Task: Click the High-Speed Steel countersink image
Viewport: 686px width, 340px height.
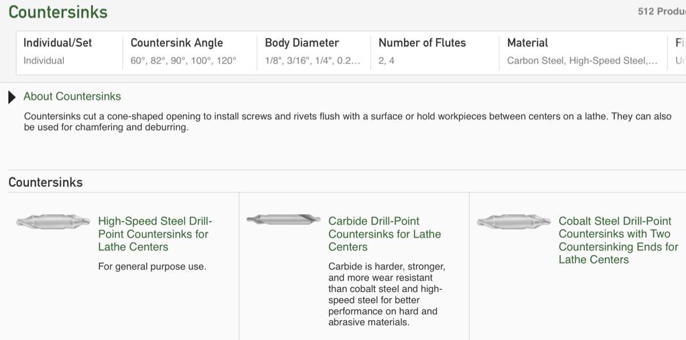Action: pyautogui.click(x=53, y=222)
